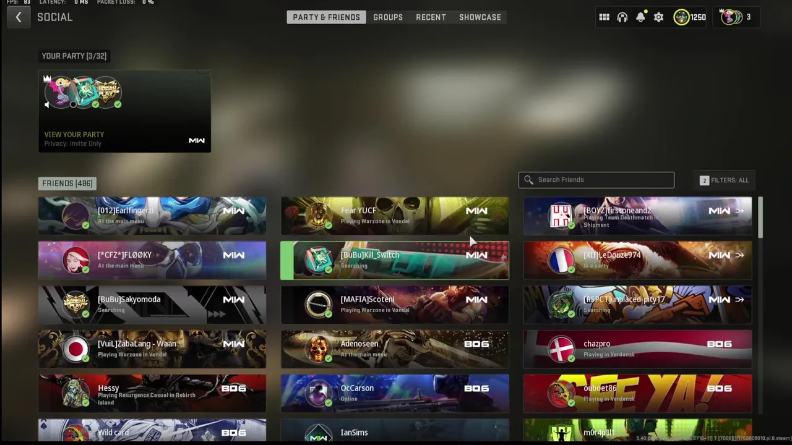Click Hessy's soldier avatar emblem
792x445 pixels.
click(x=75, y=394)
